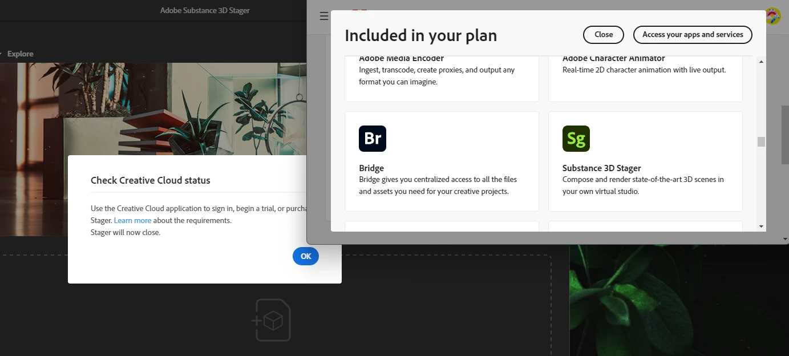Click the plan list scrollbar down arrow
Viewport: 789px width, 356px height.
coord(761,226)
